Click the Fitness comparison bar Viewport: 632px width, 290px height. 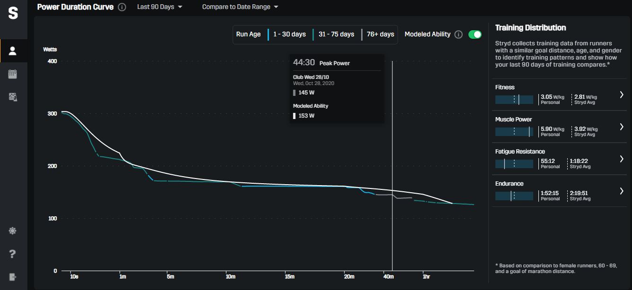tap(514, 100)
